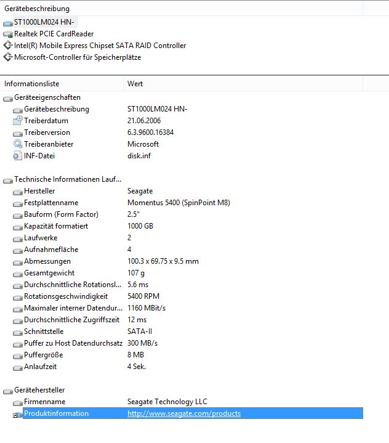Screen dimensions: 389x443
Task: Click the Intel Mobile Express Chipset controller icon
Action: tap(8, 45)
